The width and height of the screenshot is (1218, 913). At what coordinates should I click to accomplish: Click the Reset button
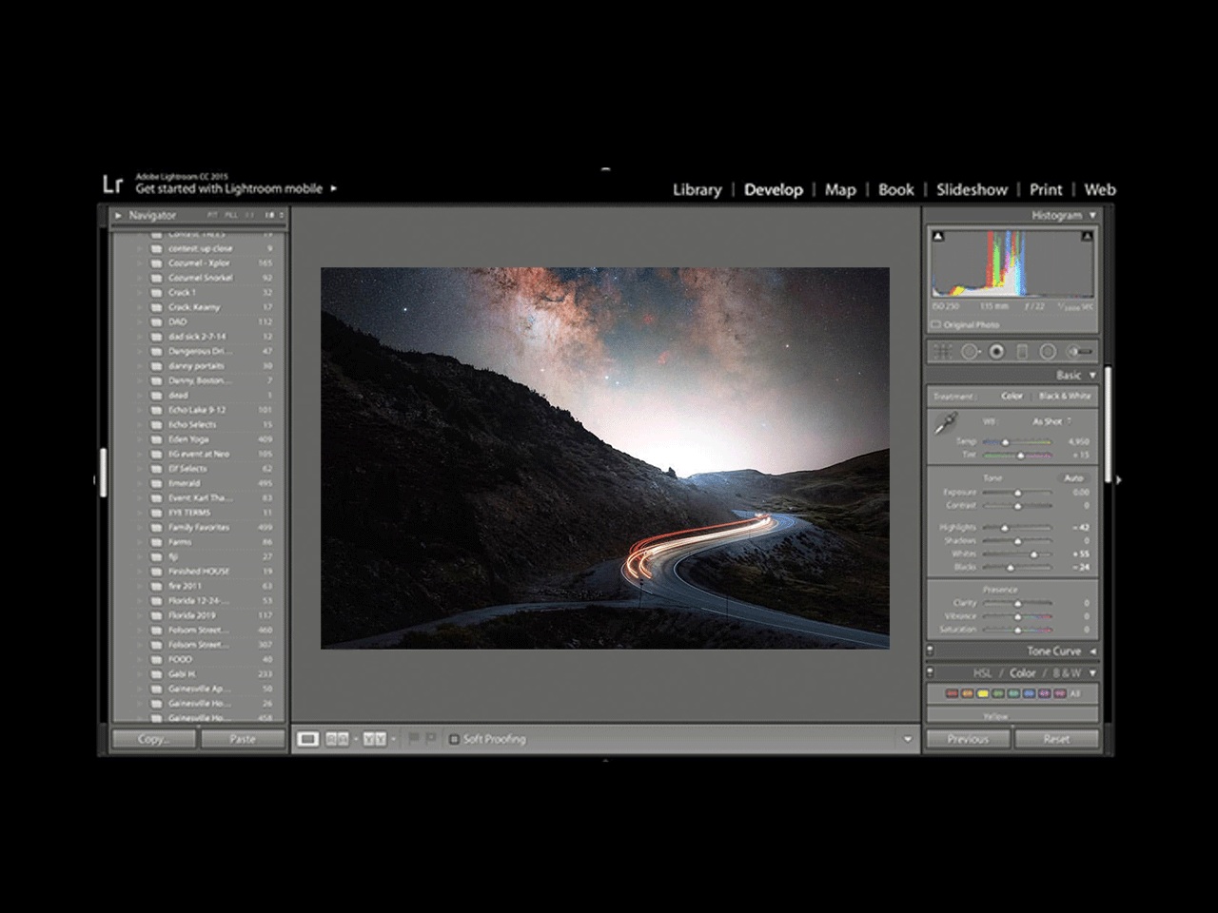(1056, 739)
